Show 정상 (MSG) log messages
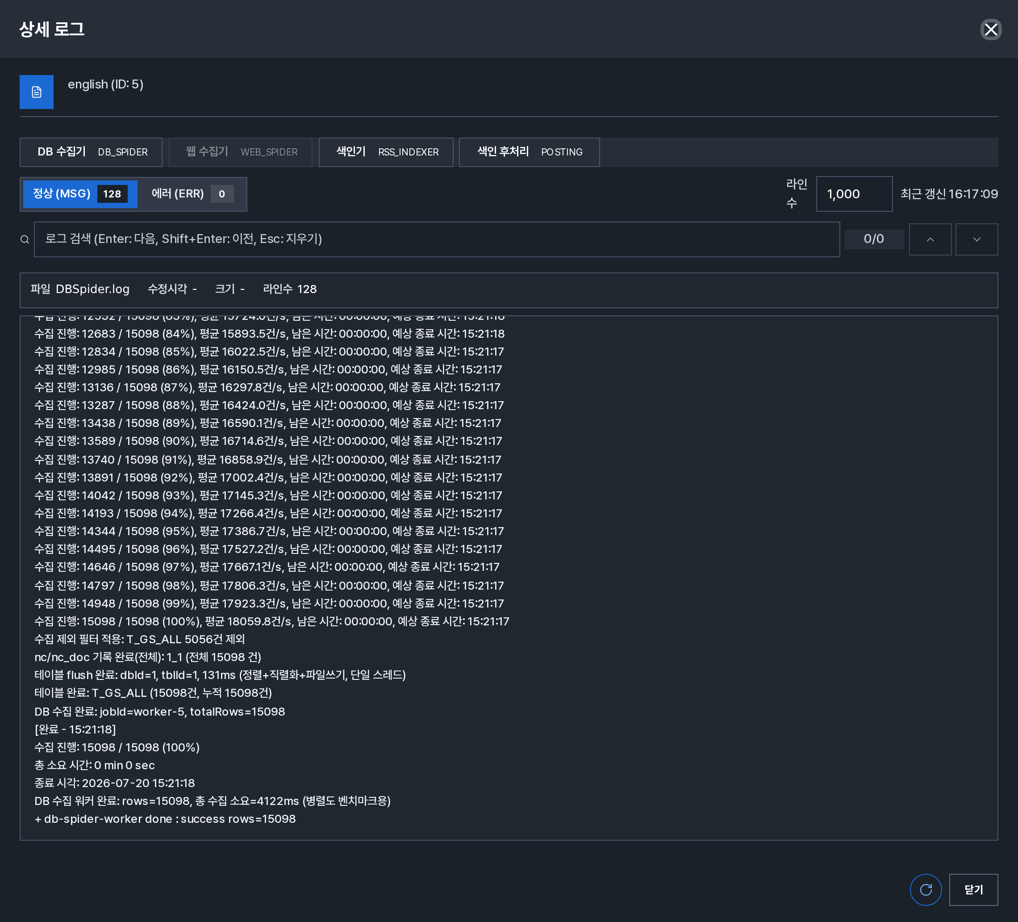Screen dimensions: 1018x922 [x=80, y=194]
